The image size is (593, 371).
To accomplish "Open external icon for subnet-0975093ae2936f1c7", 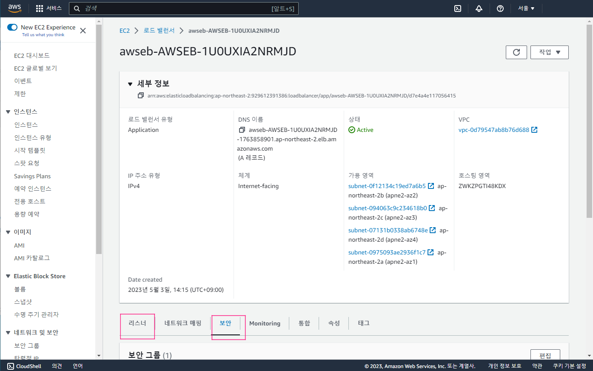I will [430, 252].
